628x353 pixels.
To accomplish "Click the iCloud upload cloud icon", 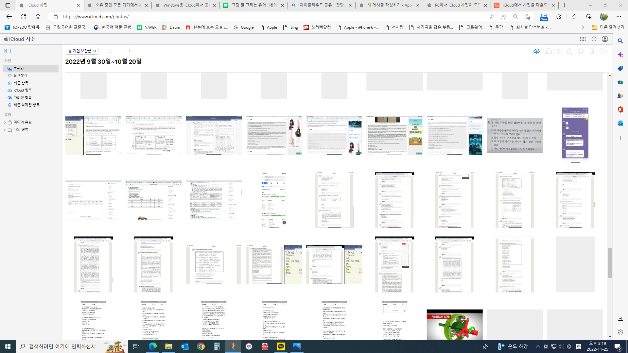I will click(536, 51).
